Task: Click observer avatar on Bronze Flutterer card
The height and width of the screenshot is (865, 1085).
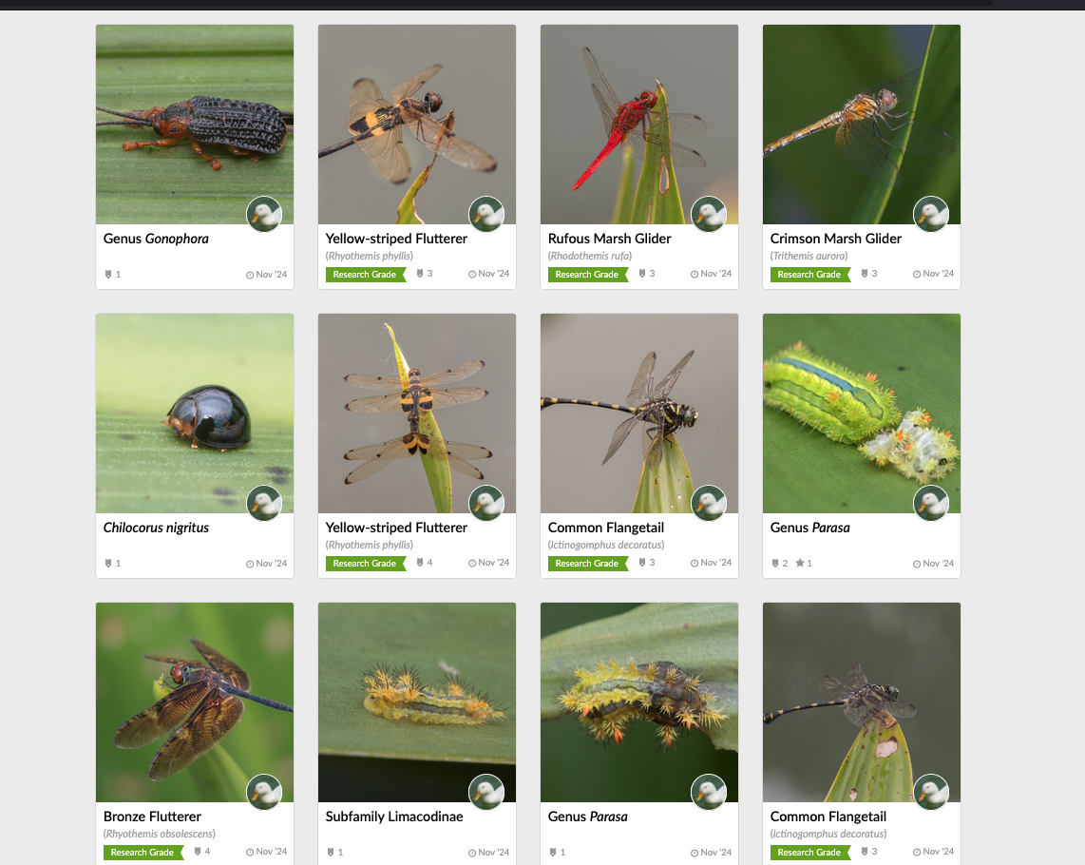Action: tap(264, 792)
